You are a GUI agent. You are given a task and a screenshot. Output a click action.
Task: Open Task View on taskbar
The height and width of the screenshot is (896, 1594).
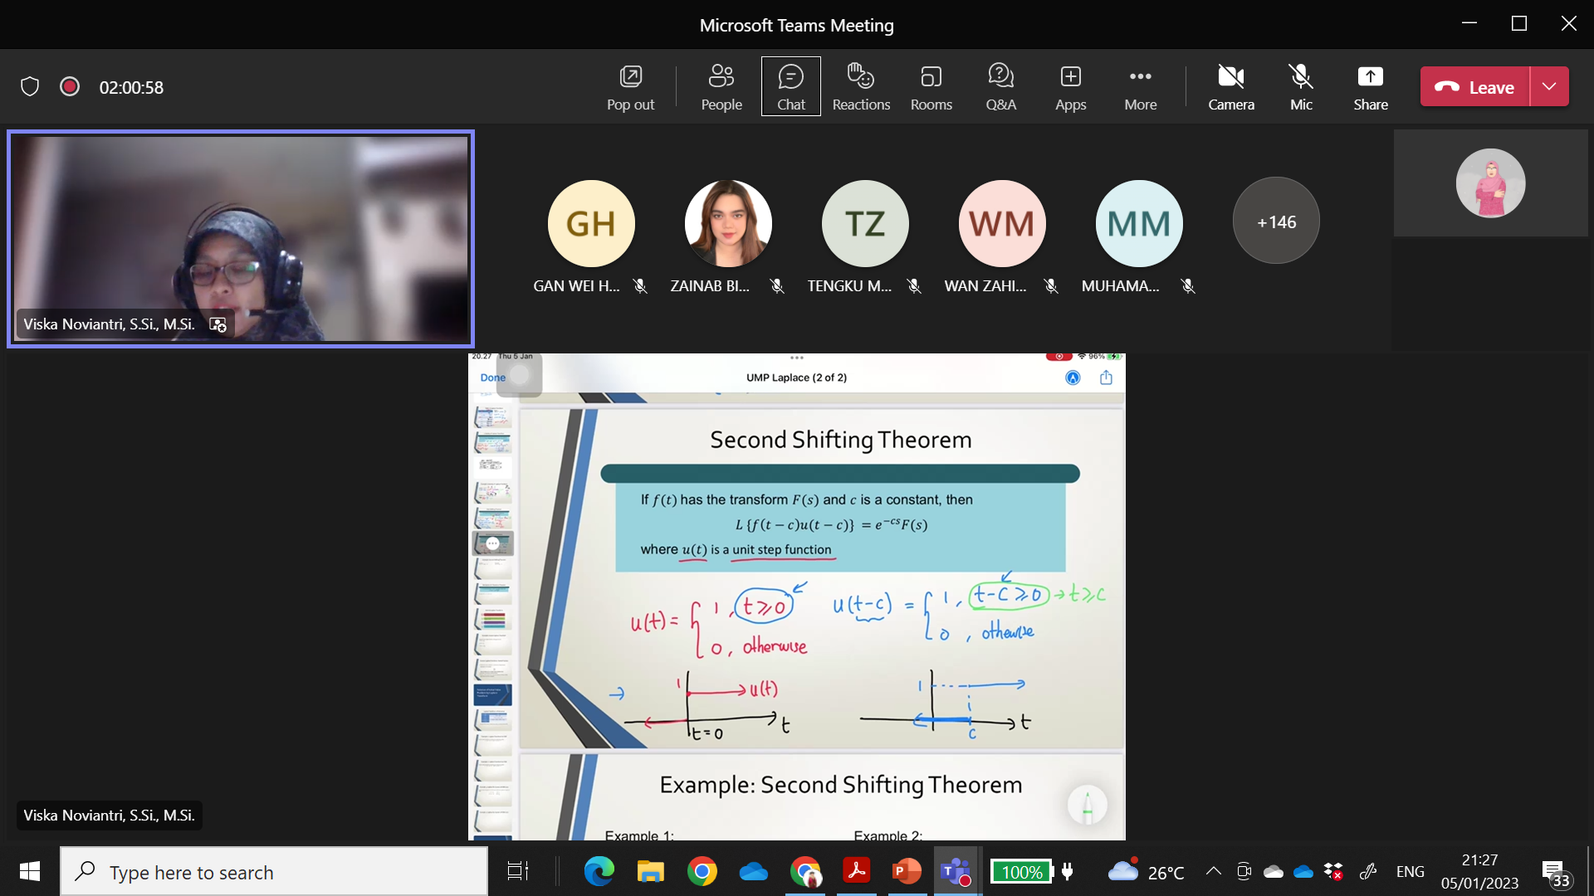518,871
